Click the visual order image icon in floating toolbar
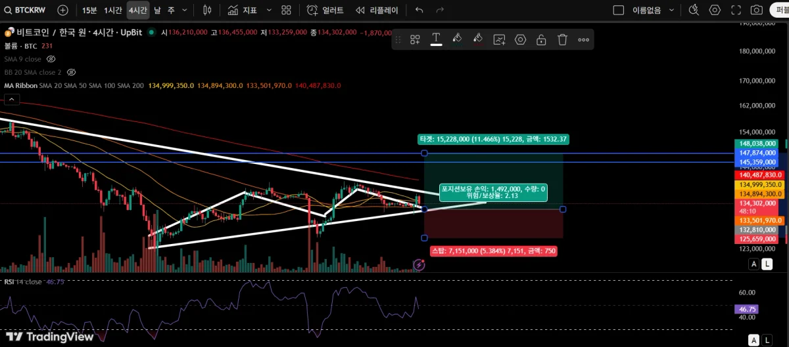Viewport: 789px width, 347px height. click(x=499, y=39)
